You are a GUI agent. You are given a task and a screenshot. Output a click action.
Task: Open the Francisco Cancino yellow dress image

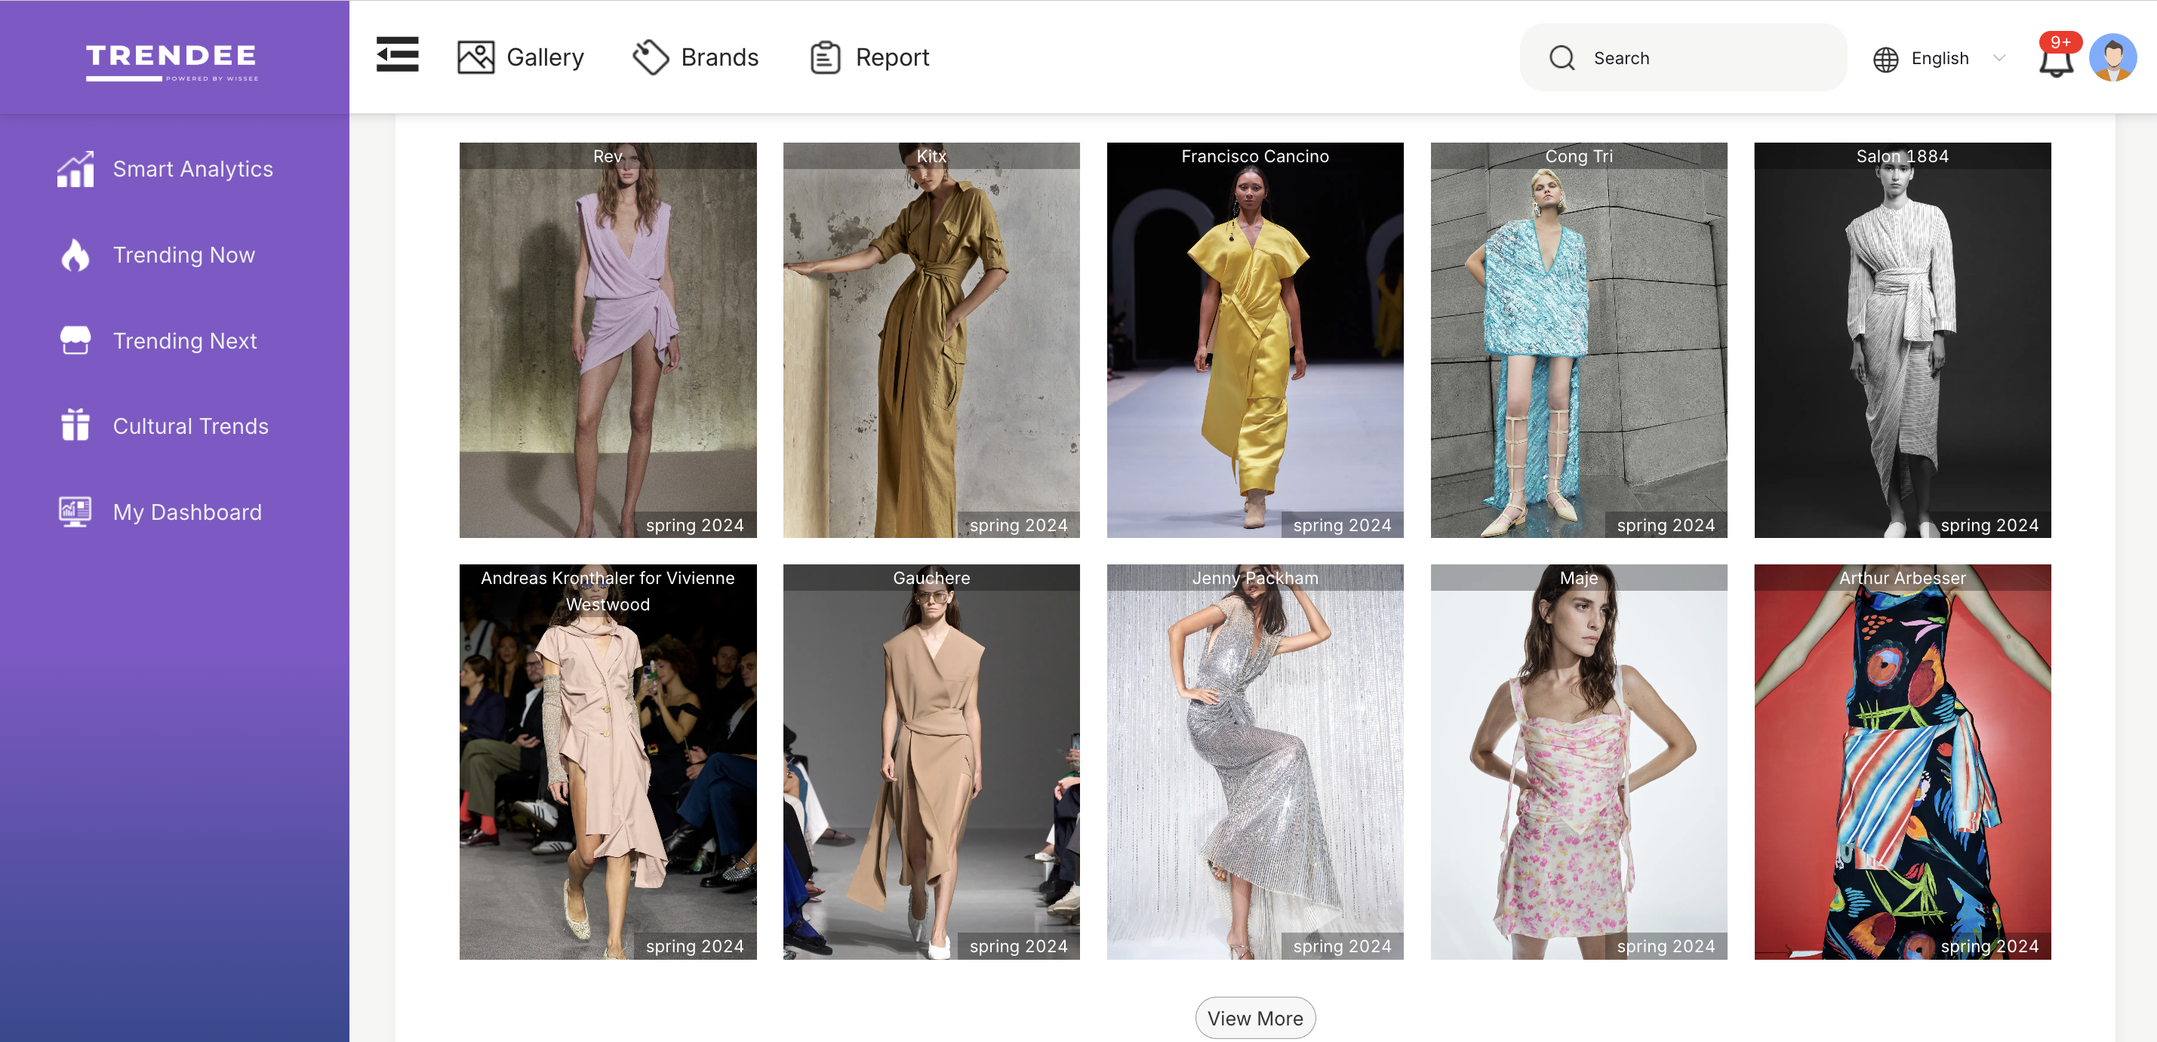(x=1254, y=340)
